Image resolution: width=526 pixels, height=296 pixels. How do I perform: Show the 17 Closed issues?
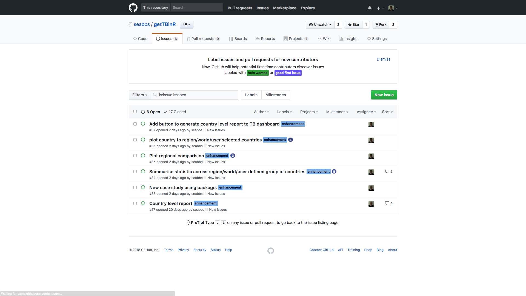click(175, 112)
